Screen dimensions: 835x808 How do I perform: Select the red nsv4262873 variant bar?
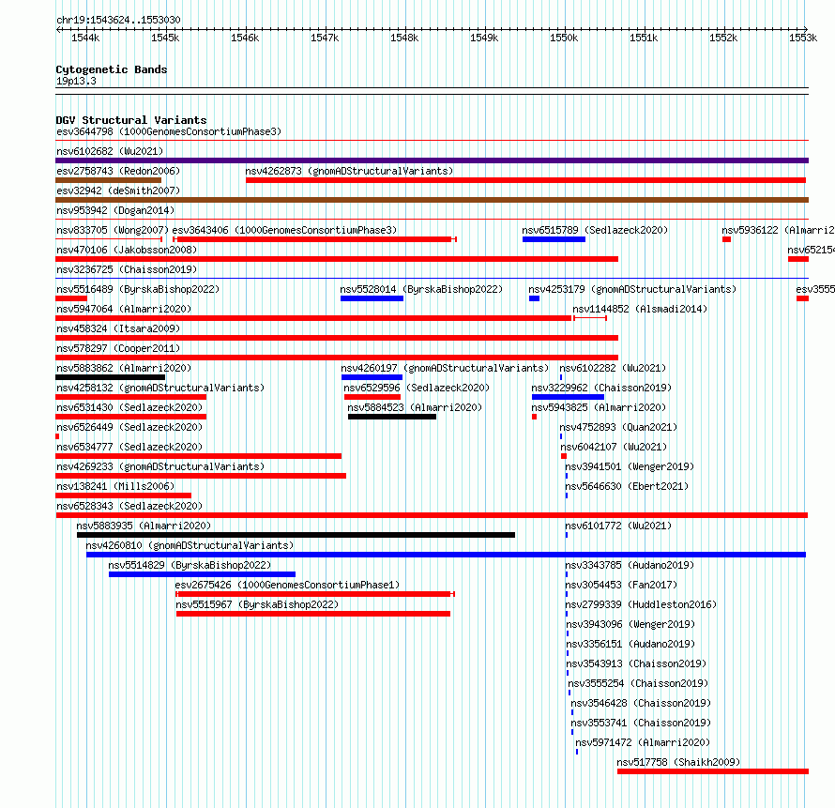pos(525,180)
